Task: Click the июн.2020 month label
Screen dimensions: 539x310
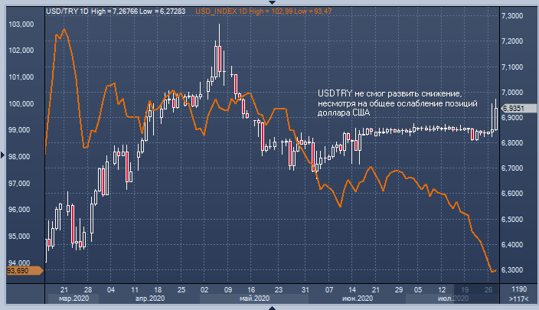Action: (x=358, y=299)
